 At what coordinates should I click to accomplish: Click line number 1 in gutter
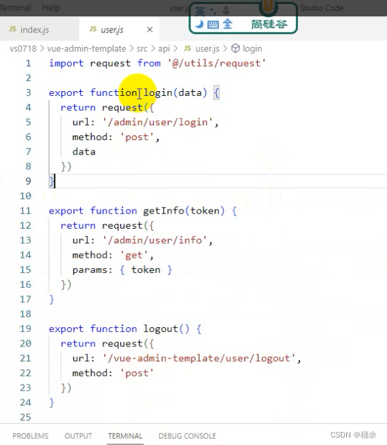point(28,63)
